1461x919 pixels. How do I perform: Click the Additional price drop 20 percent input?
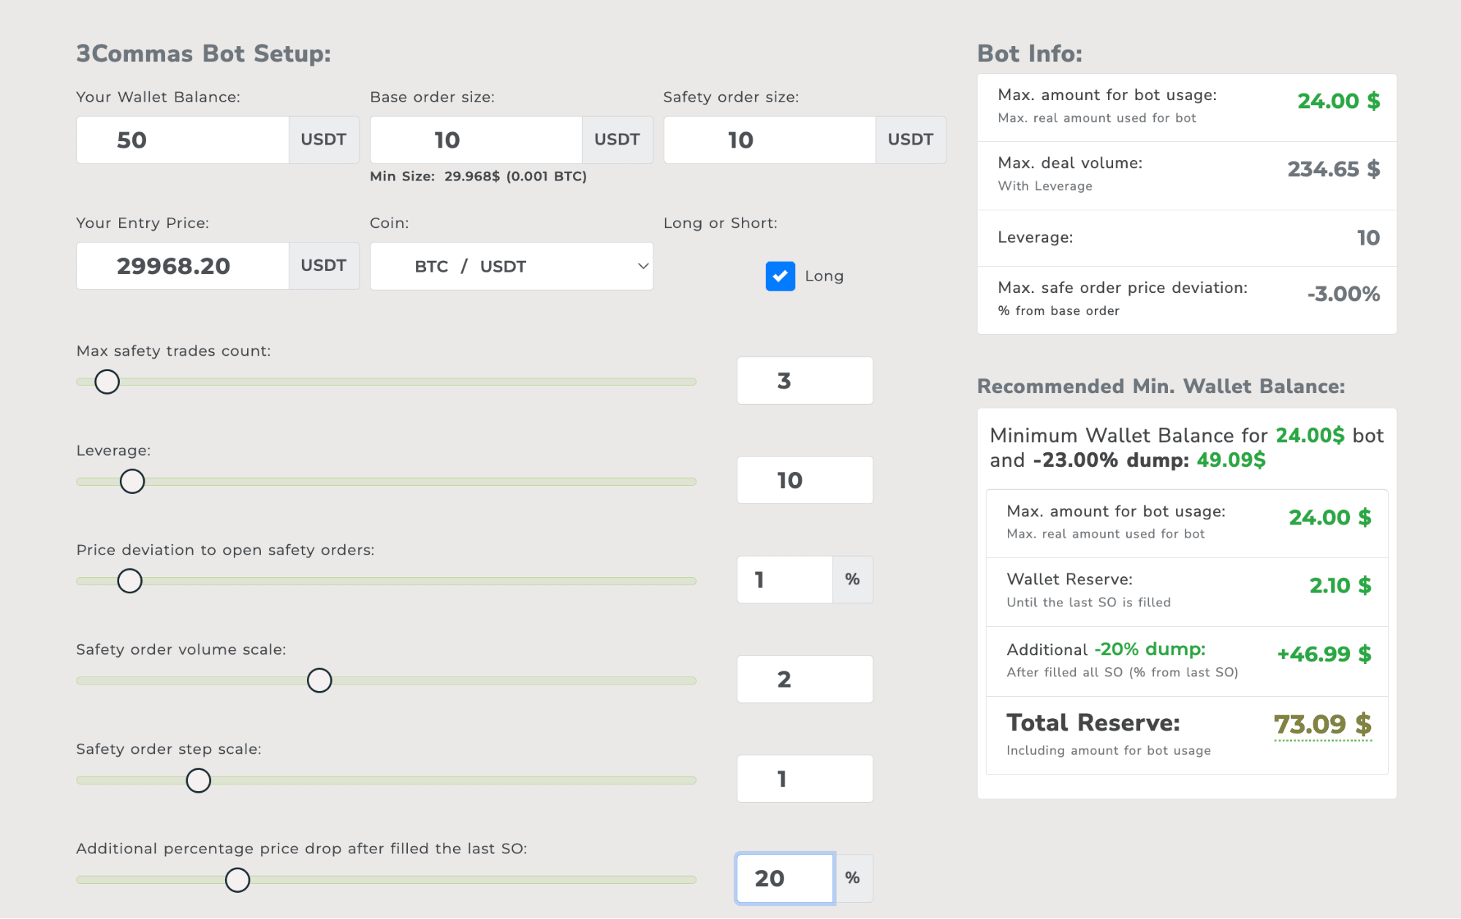coord(784,878)
